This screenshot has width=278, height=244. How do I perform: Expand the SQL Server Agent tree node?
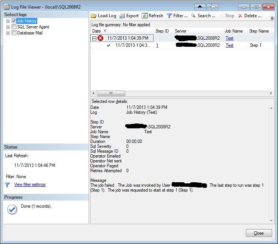8,27
